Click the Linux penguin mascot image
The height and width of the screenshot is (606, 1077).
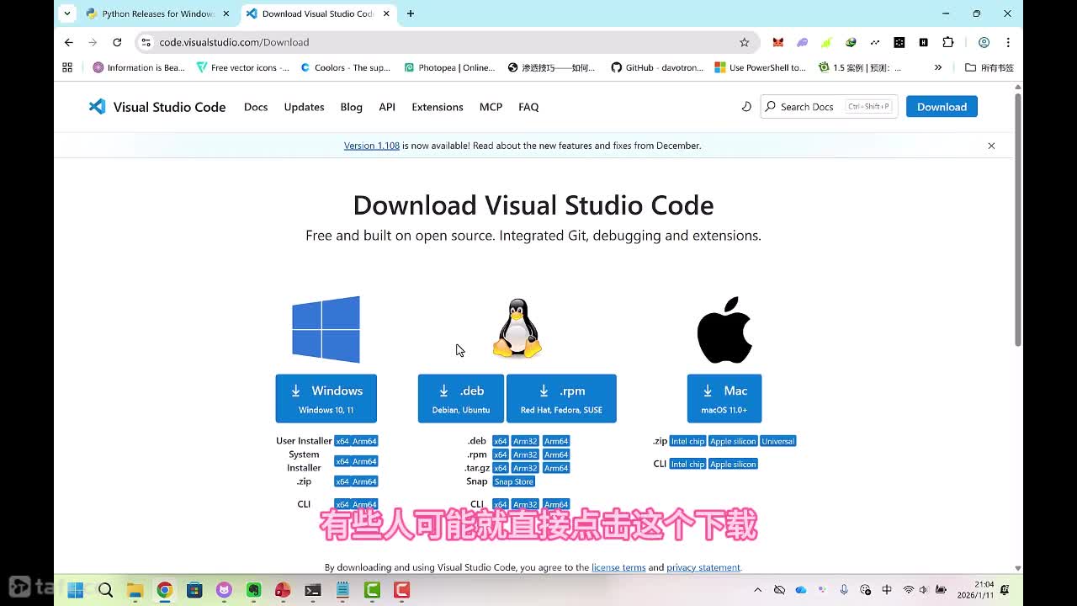pyautogui.click(x=516, y=328)
